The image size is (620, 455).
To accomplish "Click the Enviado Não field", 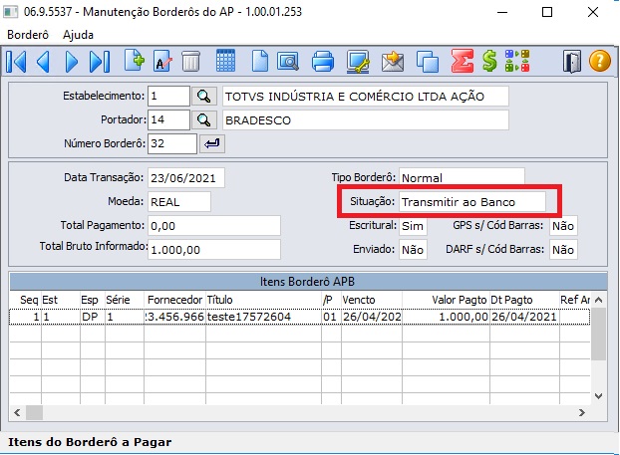I will (x=413, y=249).
